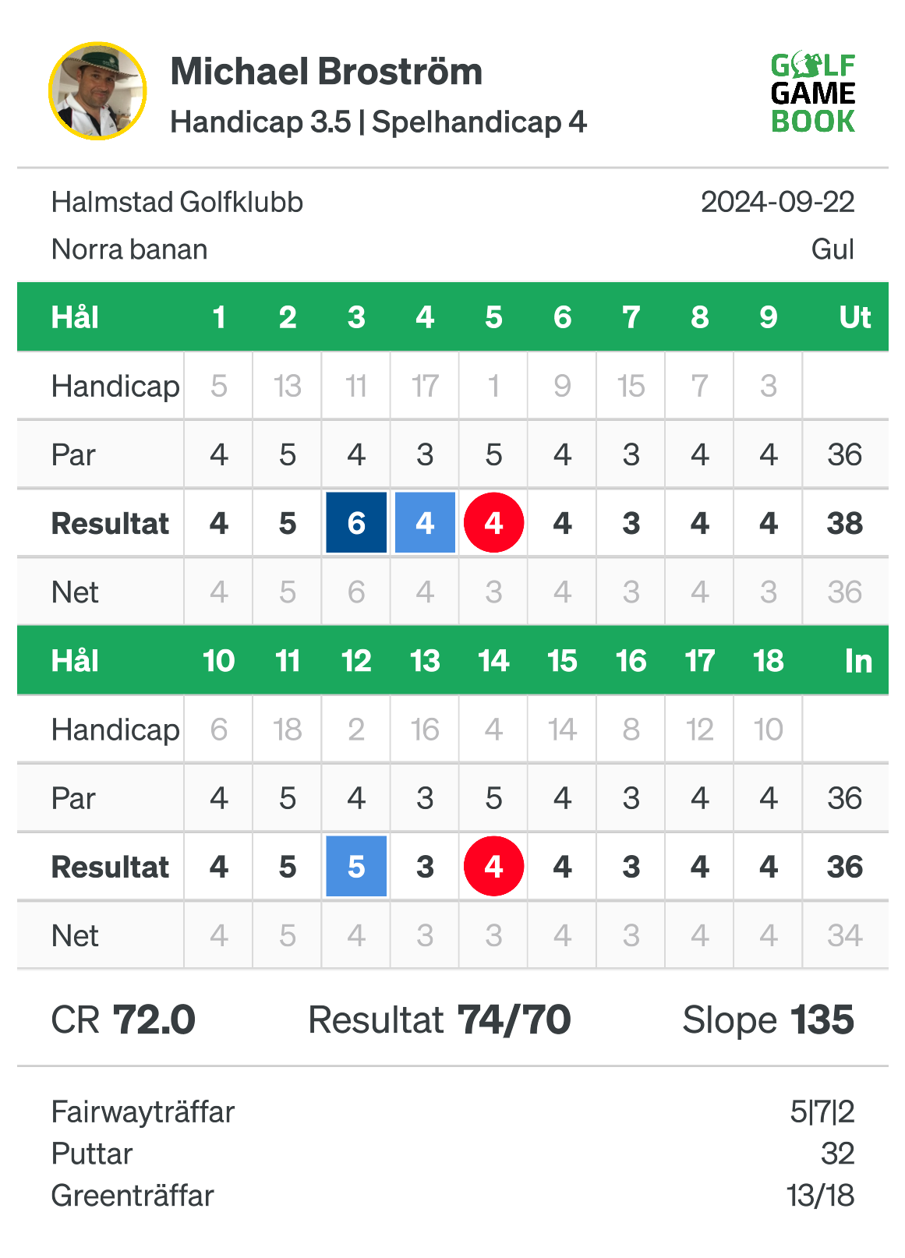Open the Golf GameBook logo
This screenshot has width=905, height=1258.
pyautogui.click(x=813, y=93)
